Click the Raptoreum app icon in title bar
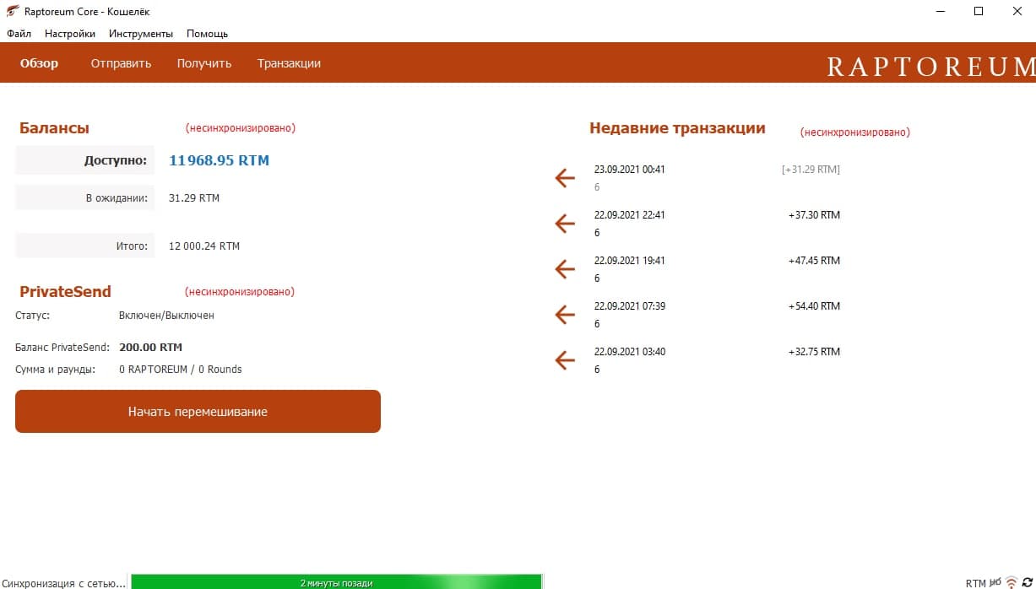Image resolution: width=1036 pixels, height=589 pixels. pyautogui.click(x=13, y=12)
